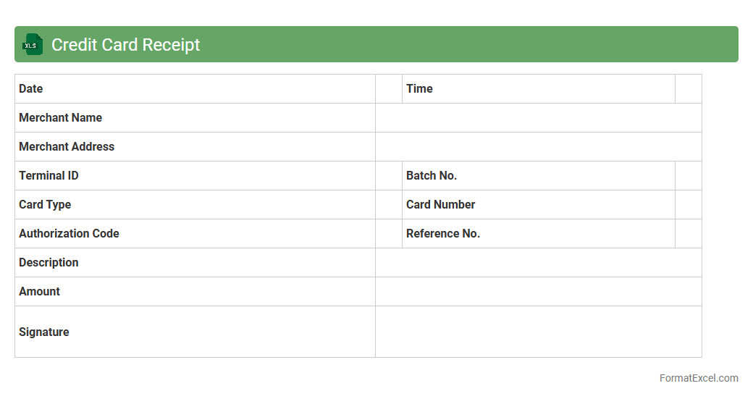
Task: Click the Batch No. label cell
Action: point(538,175)
